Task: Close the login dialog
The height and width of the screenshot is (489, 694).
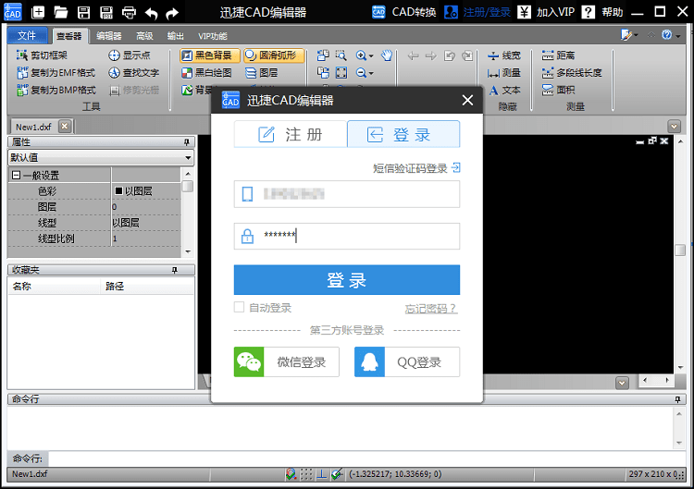Action: click(x=467, y=101)
